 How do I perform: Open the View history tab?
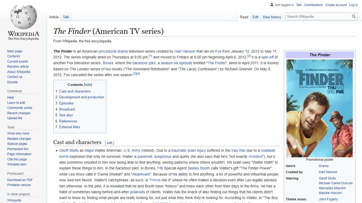pyautogui.click(x=272, y=17)
